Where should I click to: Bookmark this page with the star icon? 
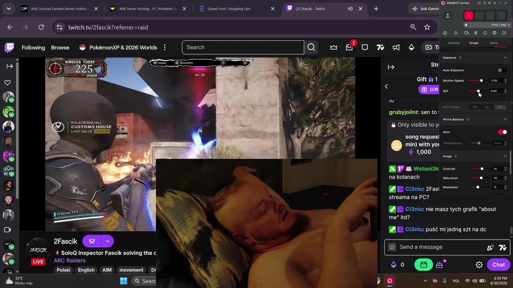pos(427,27)
